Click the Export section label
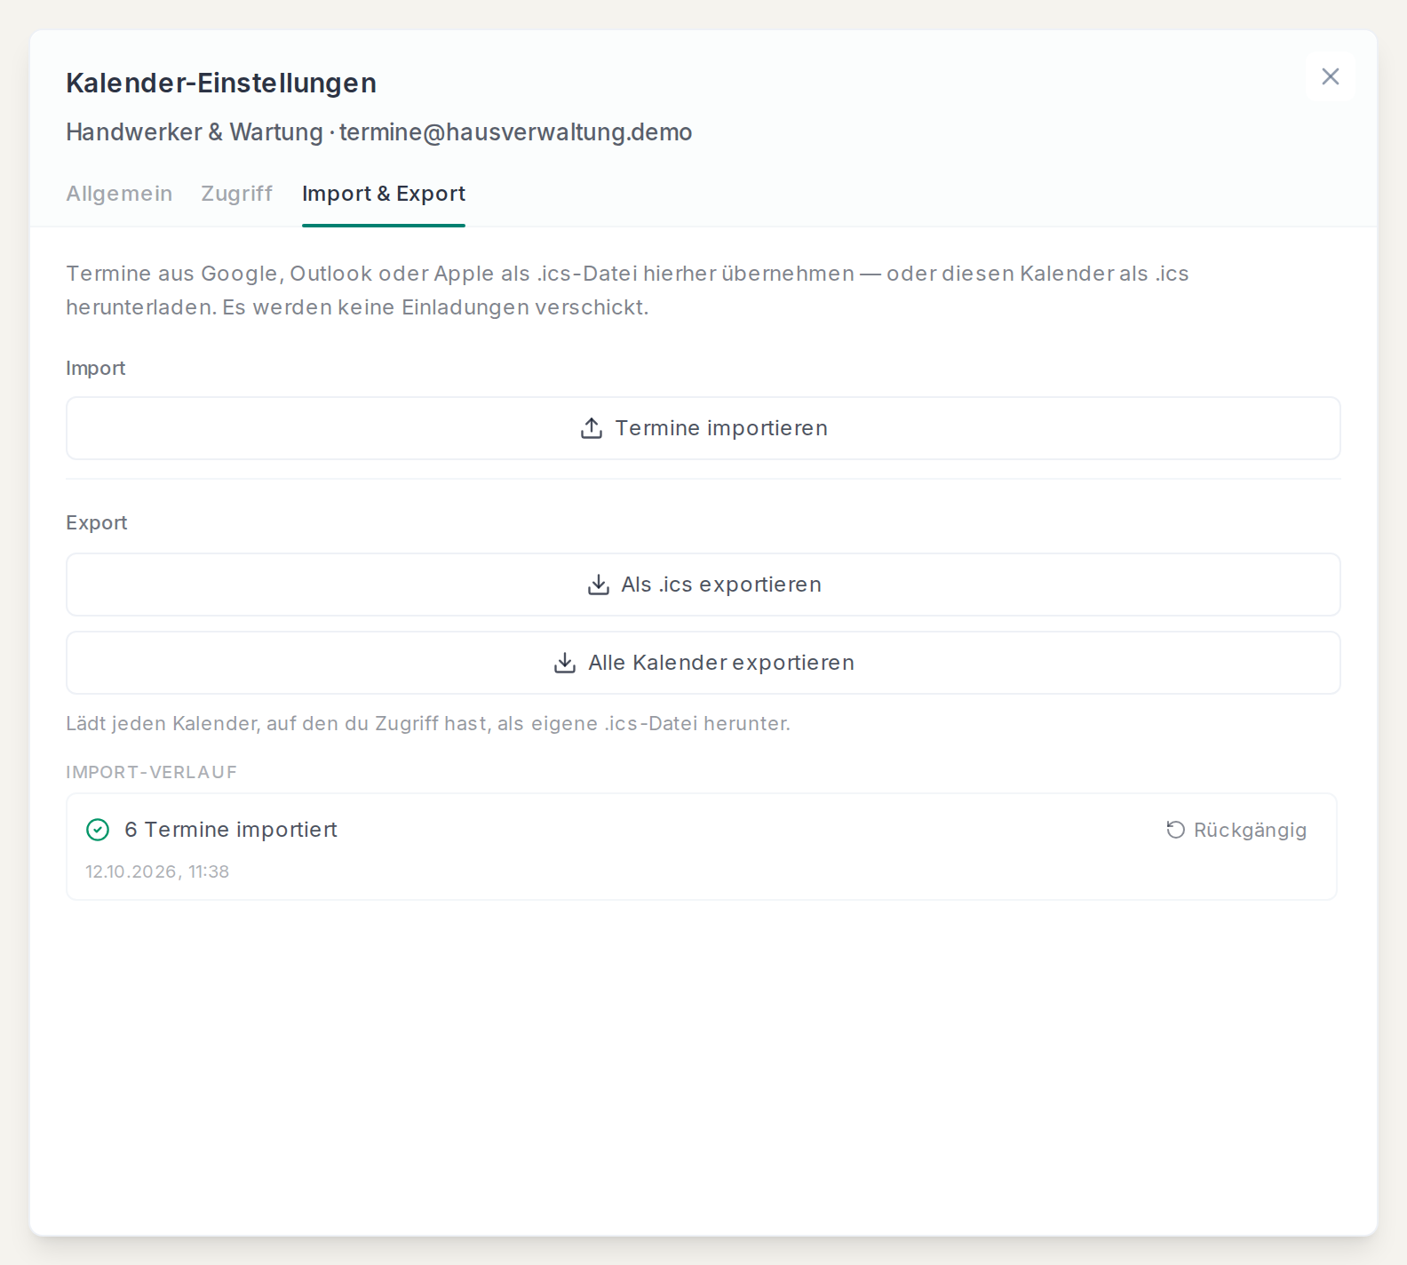 click(97, 522)
